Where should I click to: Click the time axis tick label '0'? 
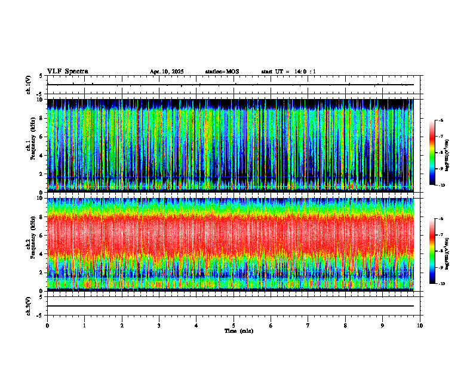47,326
